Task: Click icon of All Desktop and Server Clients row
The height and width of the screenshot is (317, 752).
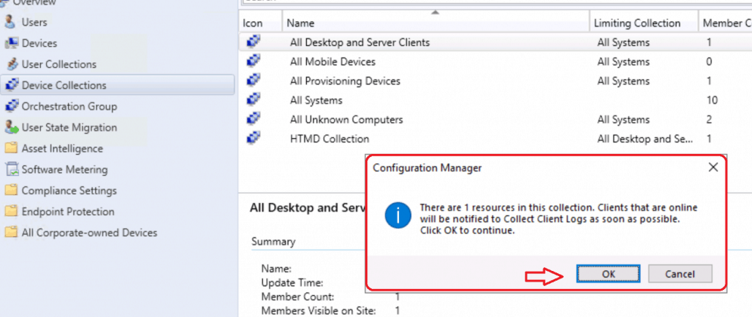Action: (253, 42)
